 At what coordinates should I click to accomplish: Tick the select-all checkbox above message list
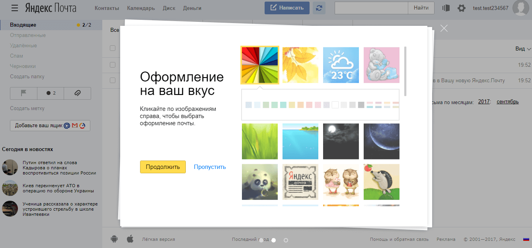pos(113,48)
